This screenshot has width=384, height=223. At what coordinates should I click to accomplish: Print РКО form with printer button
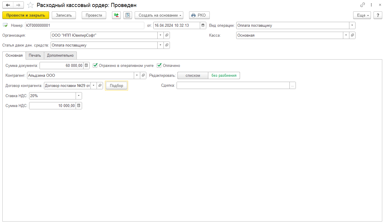coord(199,15)
